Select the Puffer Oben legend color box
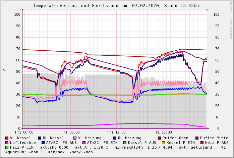Screen dimensions: 234x158 (159, 138)
